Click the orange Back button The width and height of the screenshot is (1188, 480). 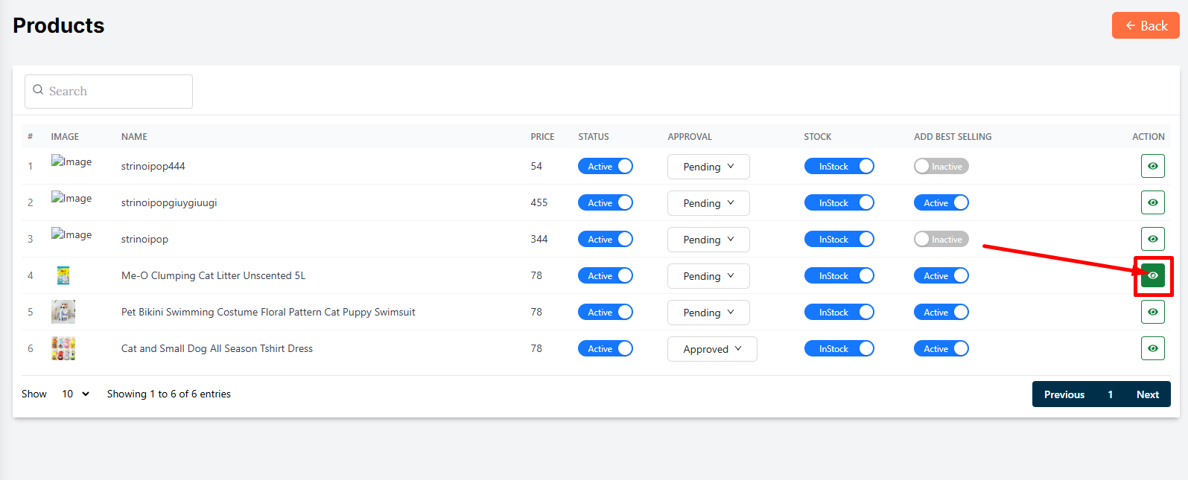(1145, 25)
